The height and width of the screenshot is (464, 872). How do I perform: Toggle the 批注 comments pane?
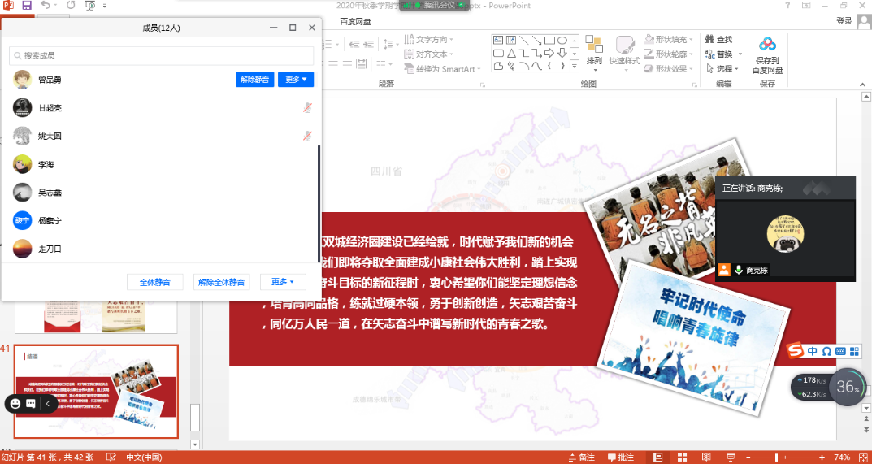(x=621, y=457)
